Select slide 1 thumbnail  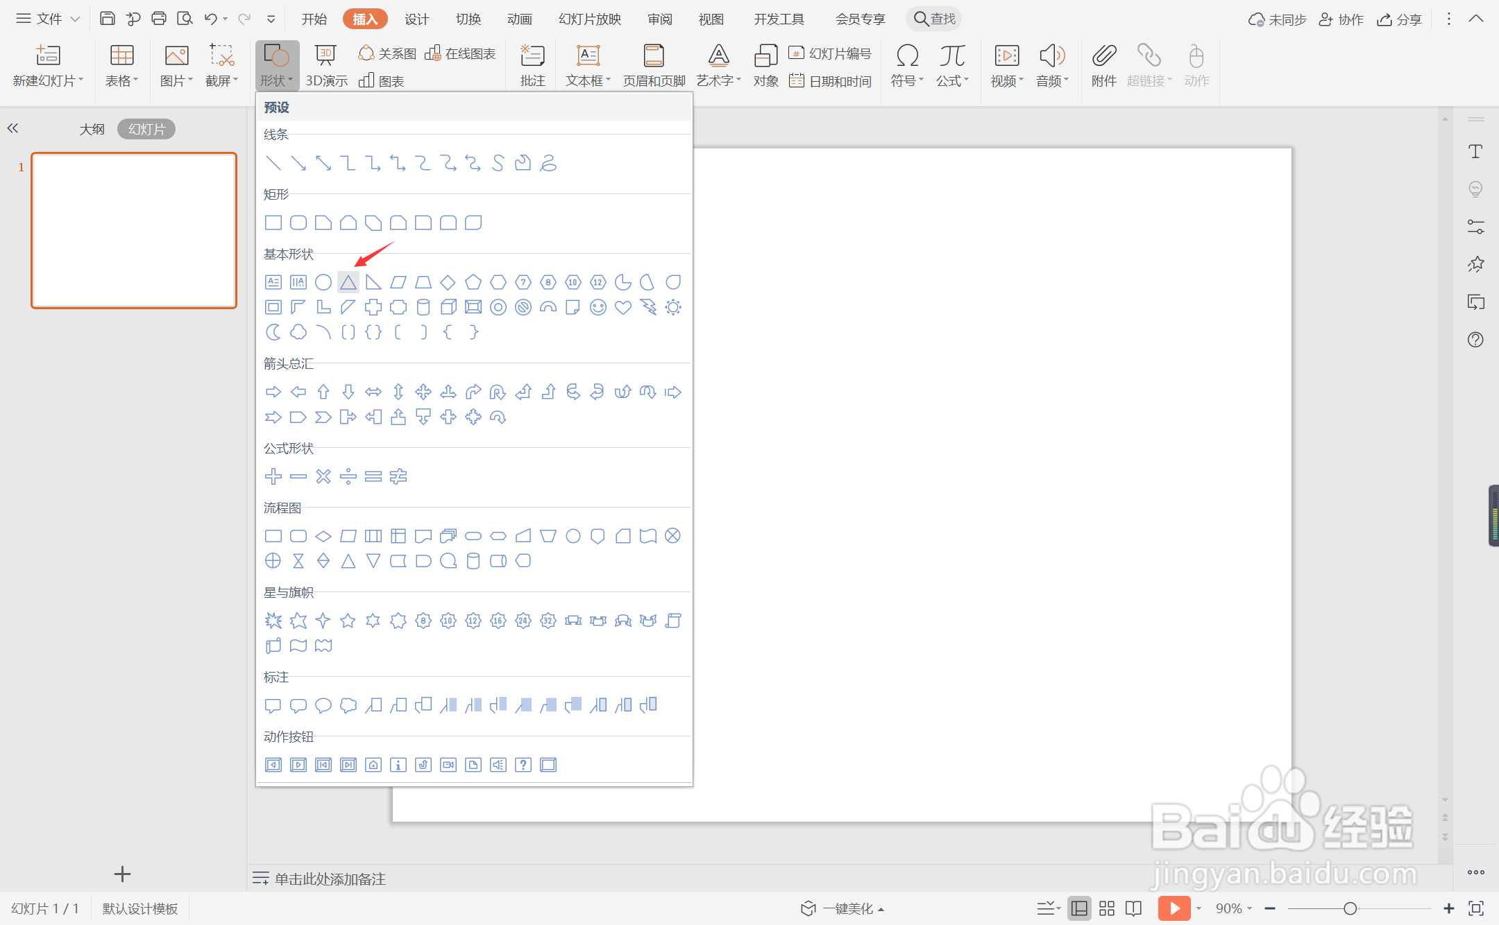134,230
